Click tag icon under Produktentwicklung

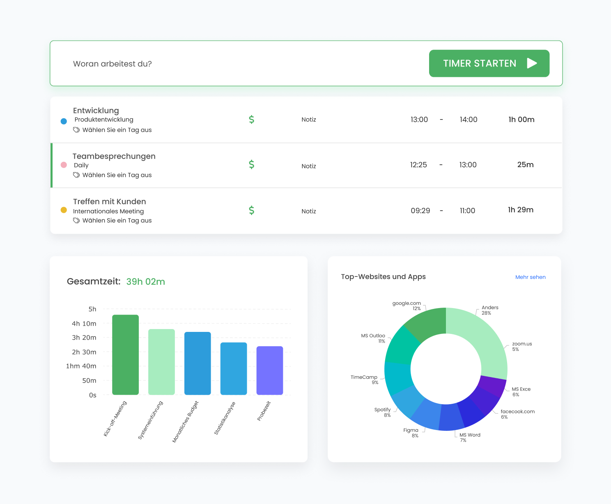tap(76, 130)
